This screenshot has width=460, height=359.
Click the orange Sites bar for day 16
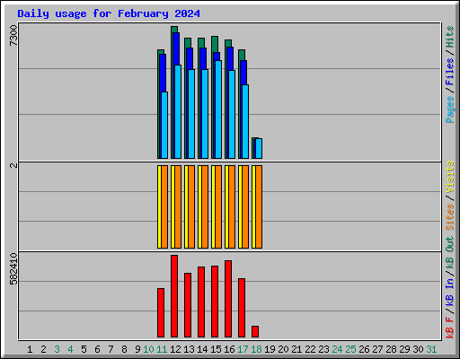point(232,206)
